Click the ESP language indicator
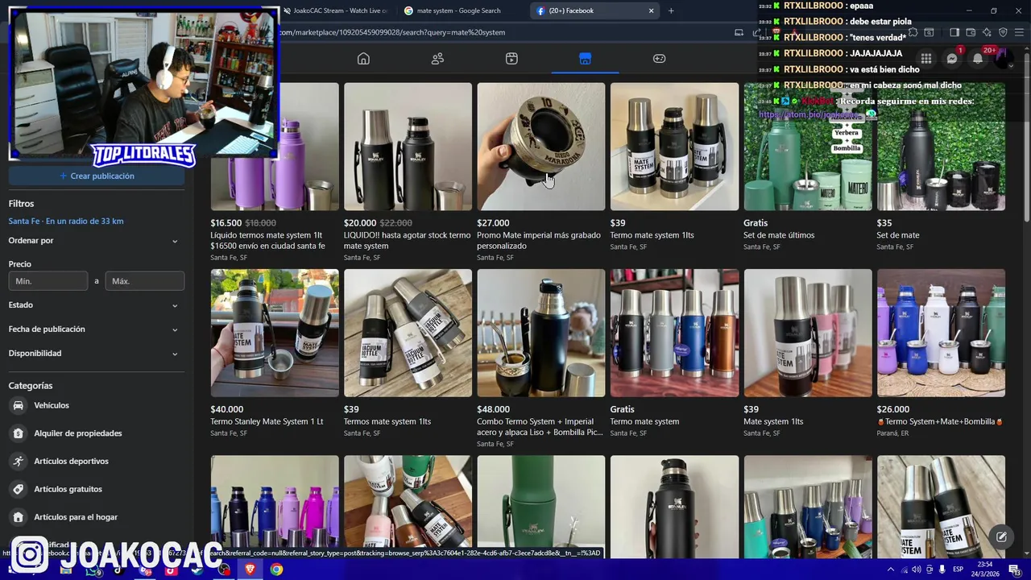 (958, 570)
